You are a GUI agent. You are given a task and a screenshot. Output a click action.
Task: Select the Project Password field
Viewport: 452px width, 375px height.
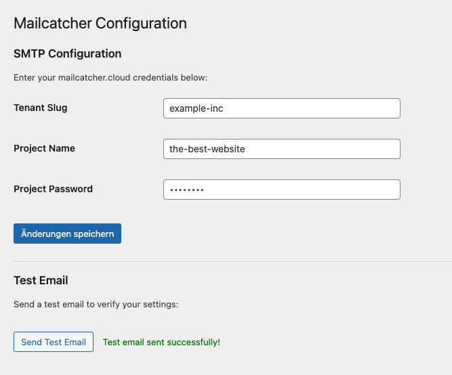(x=281, y=190)
